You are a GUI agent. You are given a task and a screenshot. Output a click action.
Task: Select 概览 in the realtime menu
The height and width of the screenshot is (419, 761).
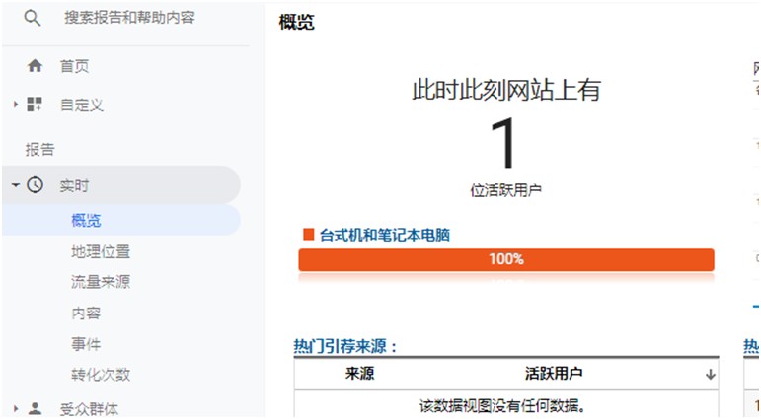coord(86,220)
